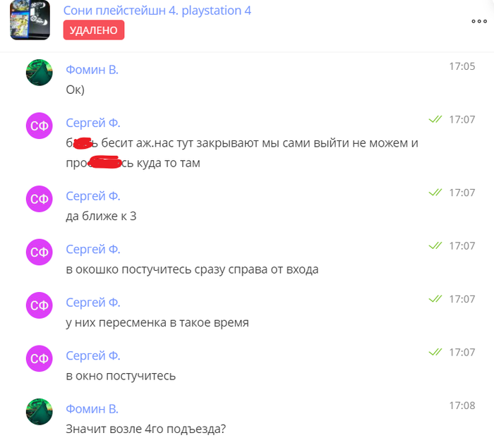The image size is (494, 445).
Task: Click СФ avatar beside 'в окно постучитесь'
Action: [x=40, y=358]
